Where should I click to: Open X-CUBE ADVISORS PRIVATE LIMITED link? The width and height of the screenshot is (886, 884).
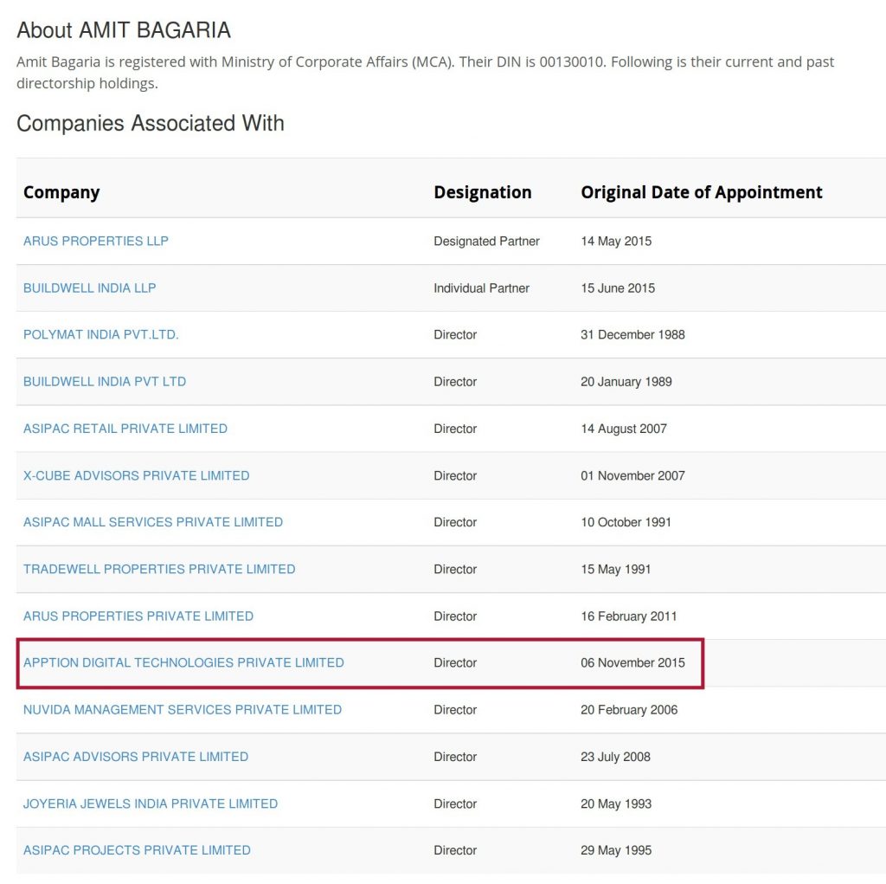point(136,475)
